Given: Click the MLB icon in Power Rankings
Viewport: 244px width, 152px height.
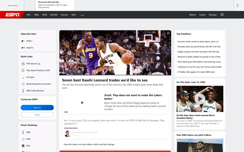Looking at the screenshot, I should pyautogui.click(x=23, y=139).
